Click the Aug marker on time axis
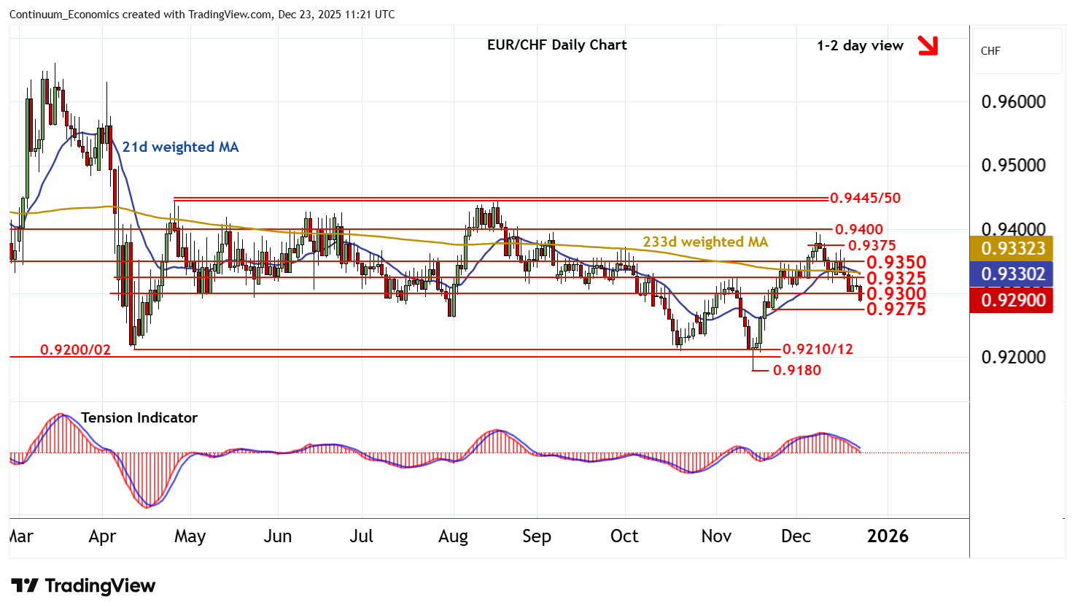Viewport: 1075px width, 613px height. point(453,536)
